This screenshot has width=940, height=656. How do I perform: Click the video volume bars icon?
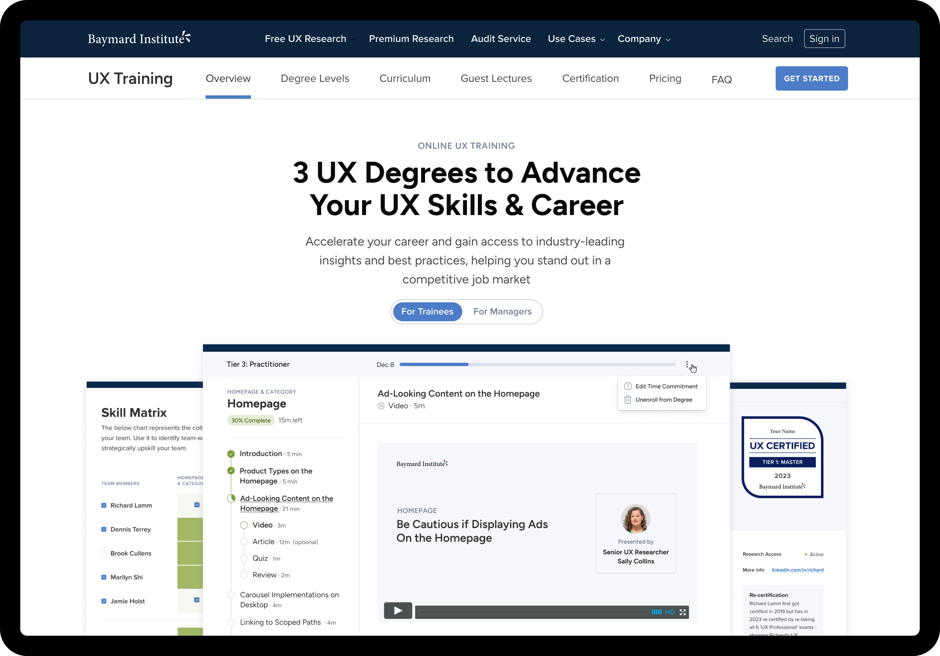[656, 612]
